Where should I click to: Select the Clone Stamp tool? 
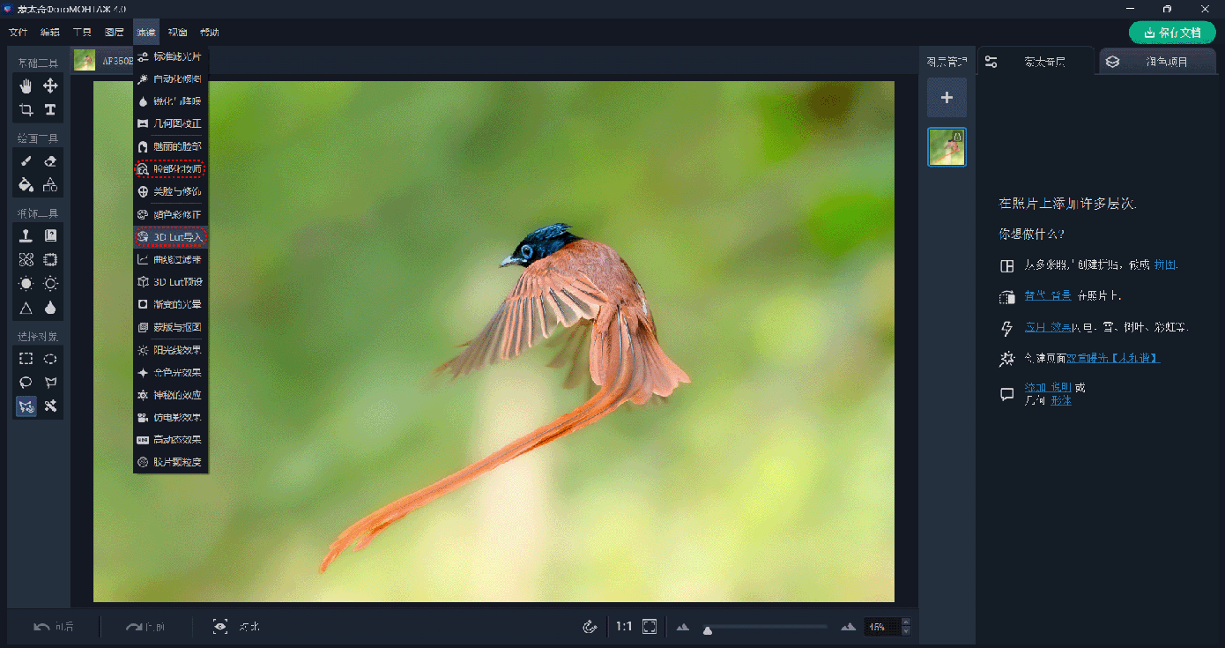(26, 235)
